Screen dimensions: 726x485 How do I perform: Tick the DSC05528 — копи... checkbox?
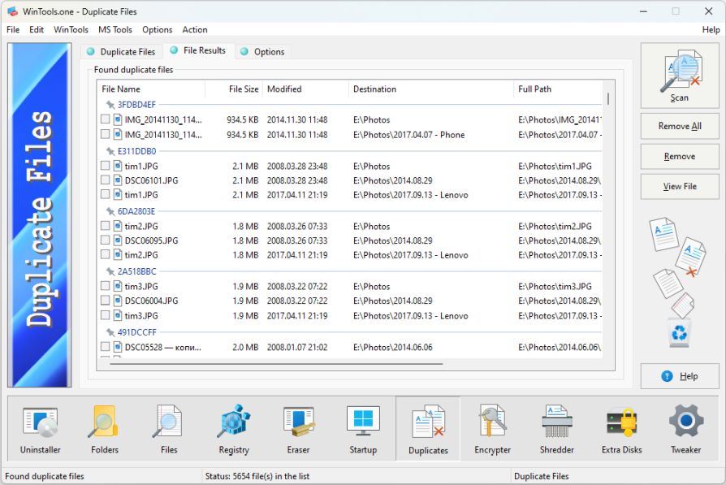point(105,347)
